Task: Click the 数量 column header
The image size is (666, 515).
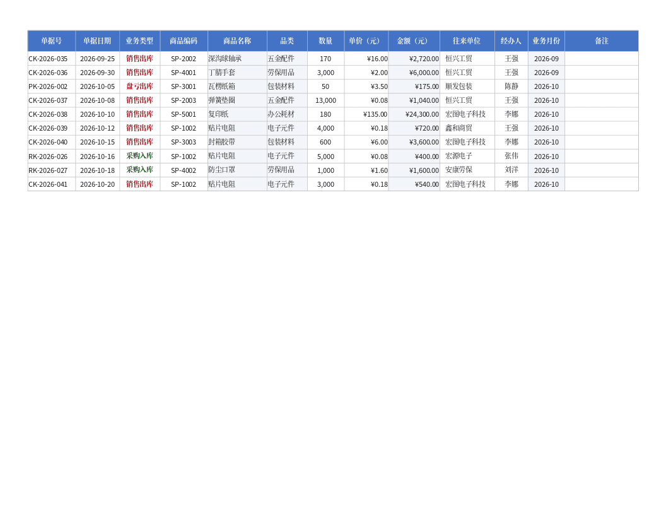Action: 326,41
